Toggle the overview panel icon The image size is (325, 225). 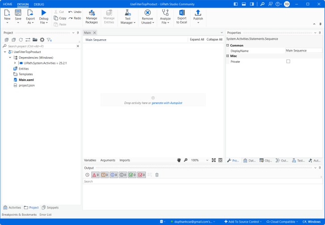coord(220,160)
